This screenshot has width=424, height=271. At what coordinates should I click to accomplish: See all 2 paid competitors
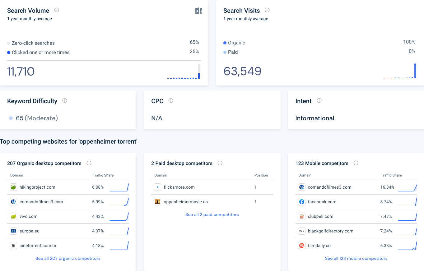[x=212, y=214]
